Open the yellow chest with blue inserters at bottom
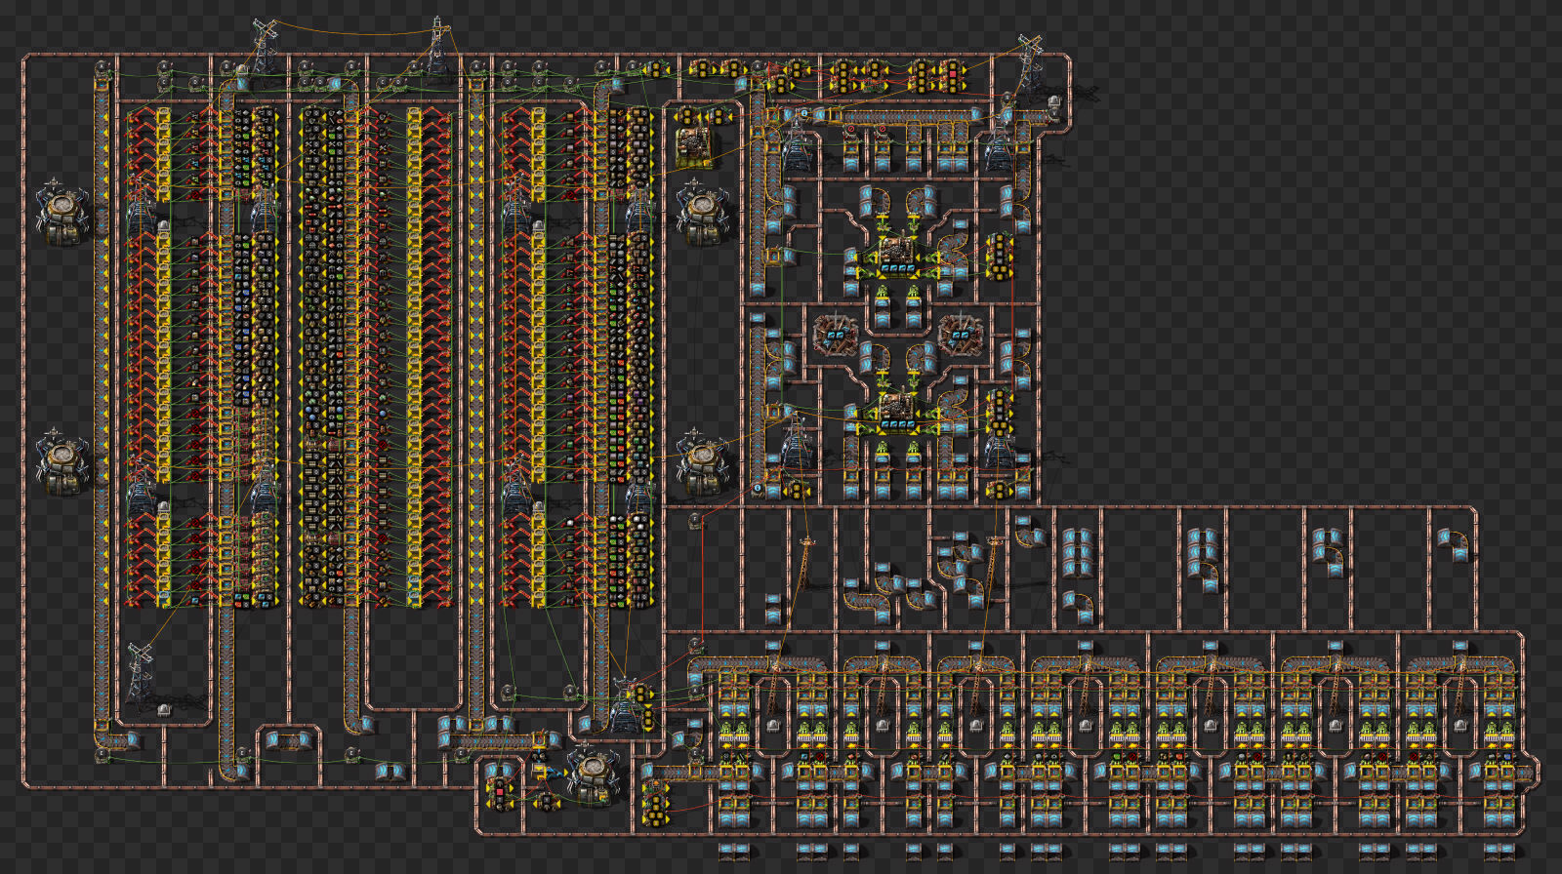The width and height of the screenshot is (1562, 874). [x=538, y=771]
